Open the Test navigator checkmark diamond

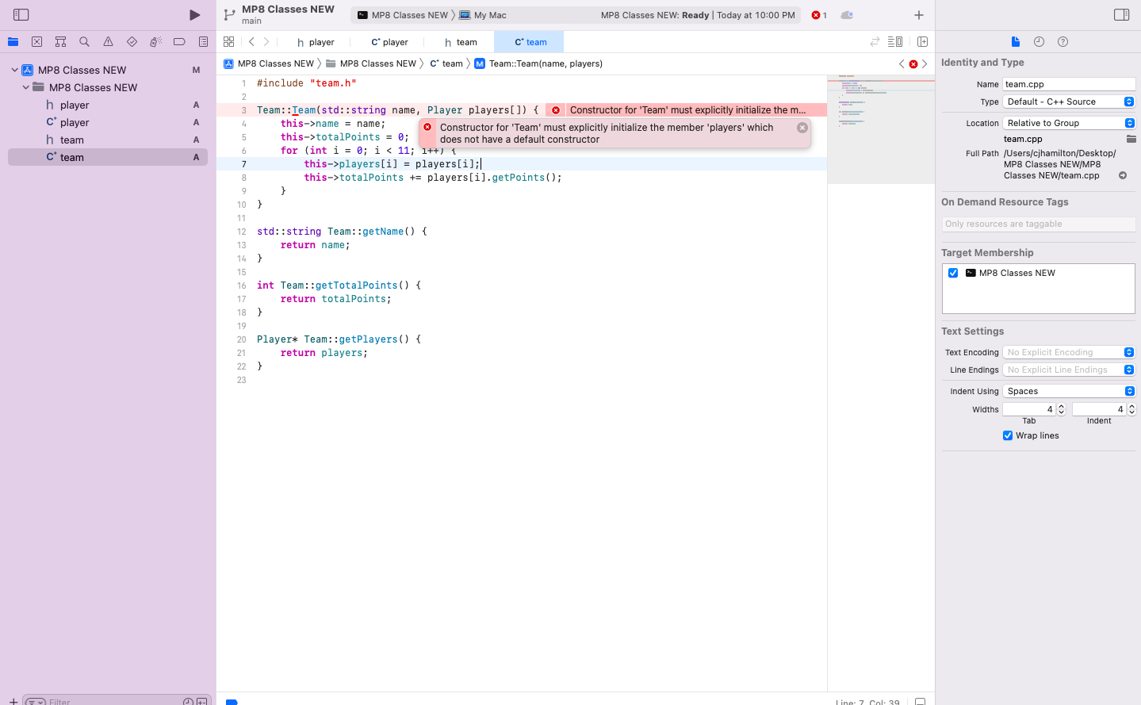[132, 41]
